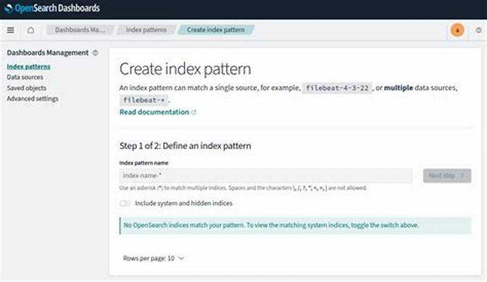Open Saved objects in sidebar
Viewport: 487px width, 282px height.
pos(26,88)
